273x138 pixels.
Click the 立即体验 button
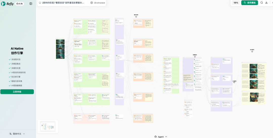click(x=17, y=92)
